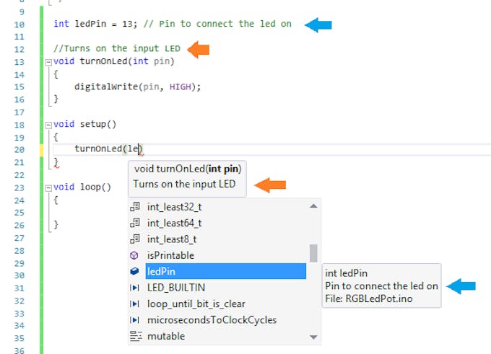Screen dimensions: 491x354
Task: Click the int_least64_t typedef icon
Action: (134, 223)
